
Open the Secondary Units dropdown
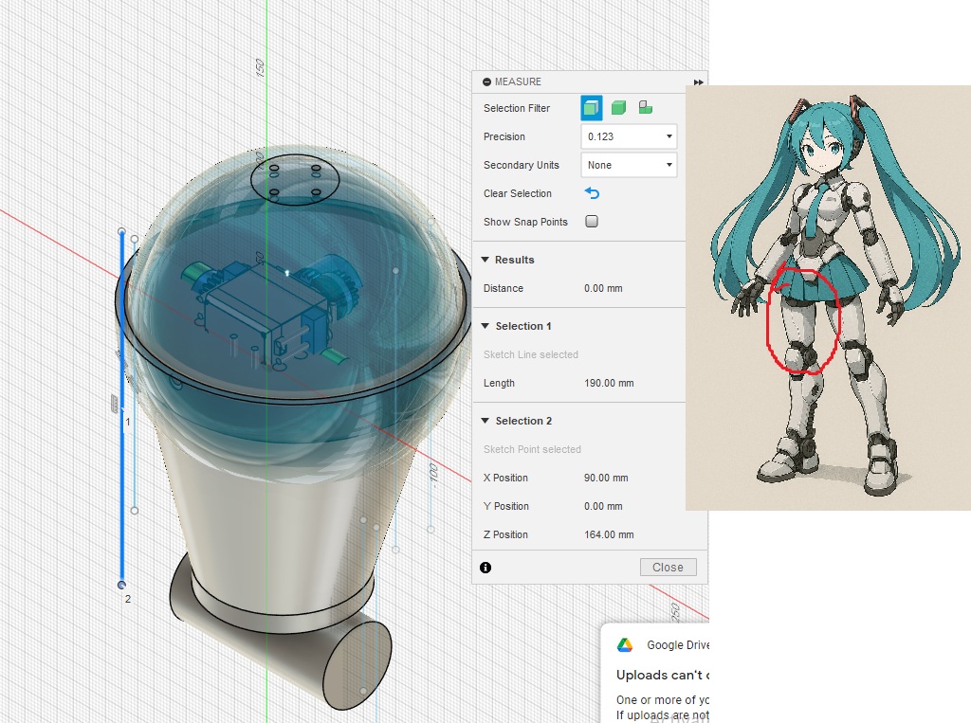click(629, 165)
